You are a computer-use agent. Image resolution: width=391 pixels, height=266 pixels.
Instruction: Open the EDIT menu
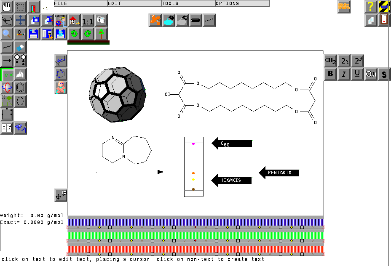click(x=135, y=3)
